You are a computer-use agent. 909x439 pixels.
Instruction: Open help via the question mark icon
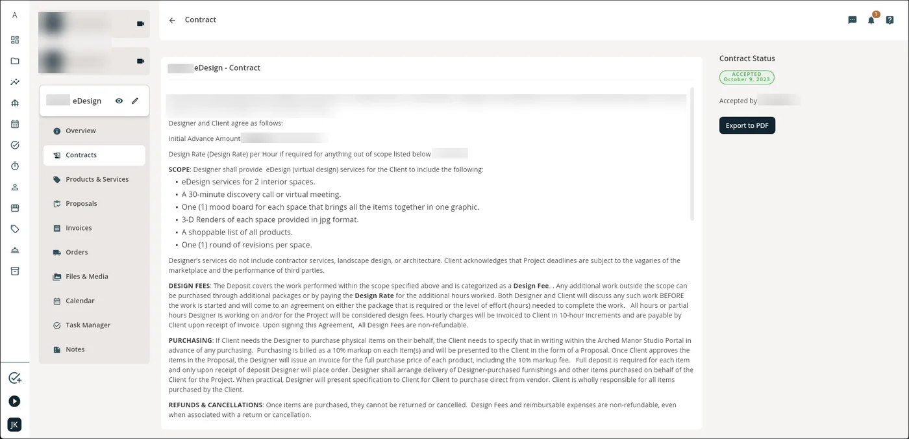click(890, 20)
